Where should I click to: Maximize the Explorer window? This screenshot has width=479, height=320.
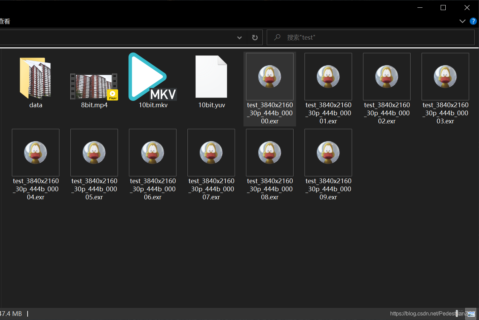(x=443, y=7)
